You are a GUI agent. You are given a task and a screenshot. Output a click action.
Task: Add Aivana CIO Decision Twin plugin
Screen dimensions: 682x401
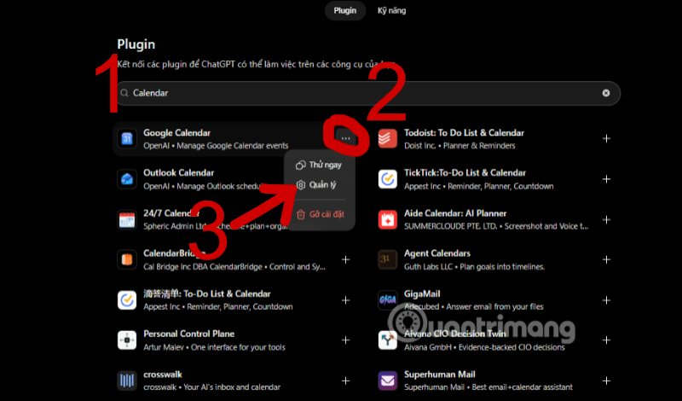coord(606,340)
